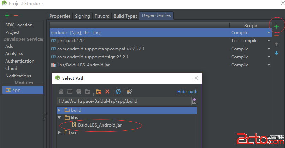Screen dimensions: 285x148
Task: Click the Scope column header
Action: 251,26
